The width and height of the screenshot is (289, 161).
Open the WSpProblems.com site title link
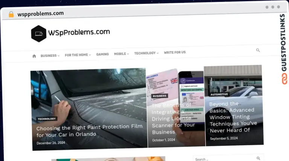79,32
